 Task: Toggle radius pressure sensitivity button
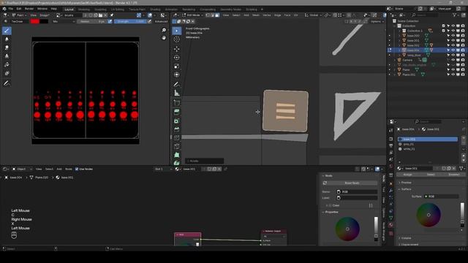110,21
